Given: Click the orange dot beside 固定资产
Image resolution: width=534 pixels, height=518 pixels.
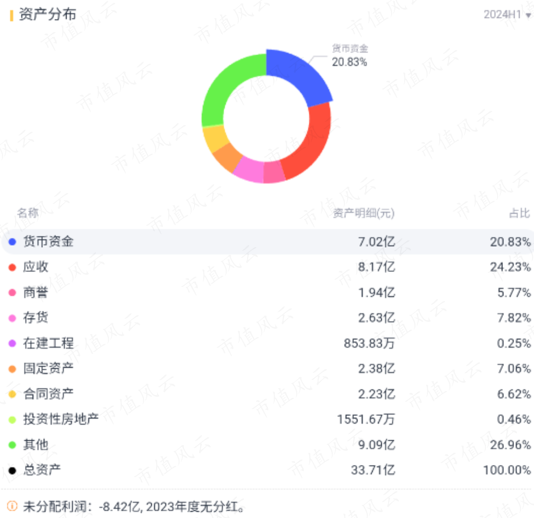Looking at the screenshot, I should pos(12,369).
